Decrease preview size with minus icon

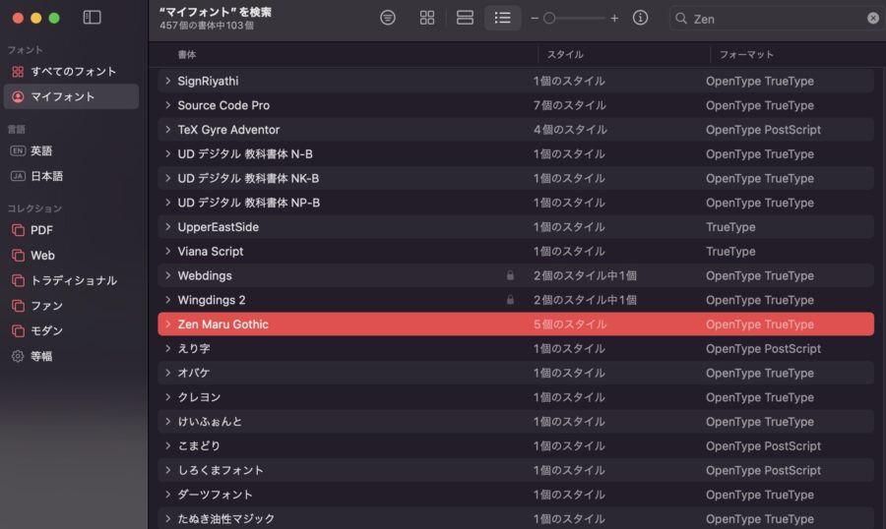(x=534, y=19)
